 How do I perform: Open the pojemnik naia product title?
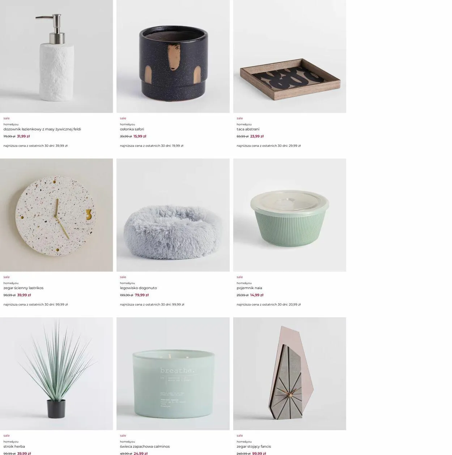(250, 288)
